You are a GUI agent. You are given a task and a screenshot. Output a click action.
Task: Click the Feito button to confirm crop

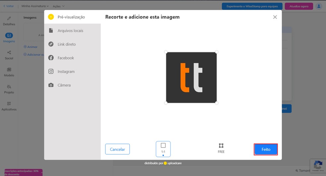click(x=266, y=149)
